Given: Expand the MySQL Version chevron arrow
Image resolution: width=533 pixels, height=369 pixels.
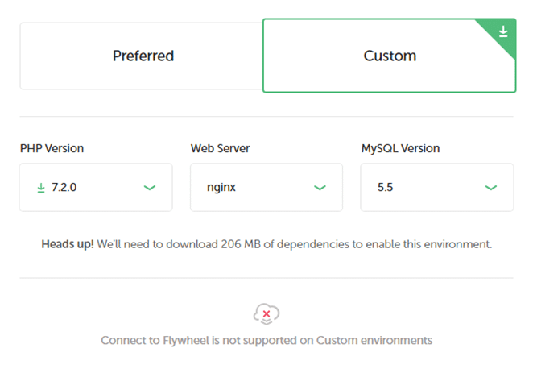Looking at the screenshot, I should pos(491,188).
